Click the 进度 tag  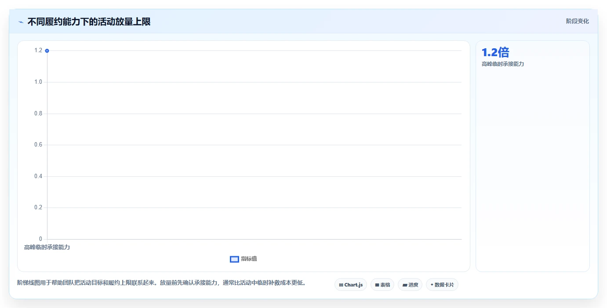tap(410, 285)
